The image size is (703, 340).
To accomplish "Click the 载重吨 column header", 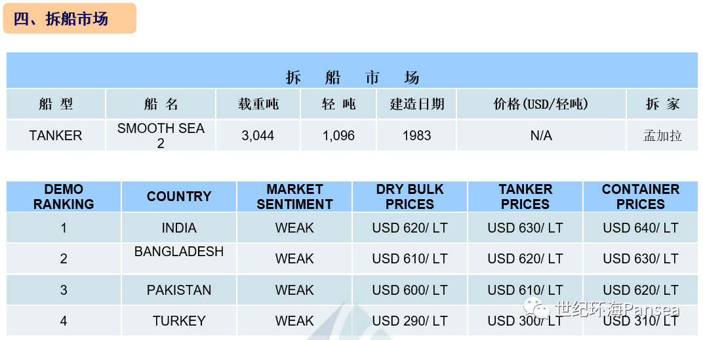I will point(258,104).
